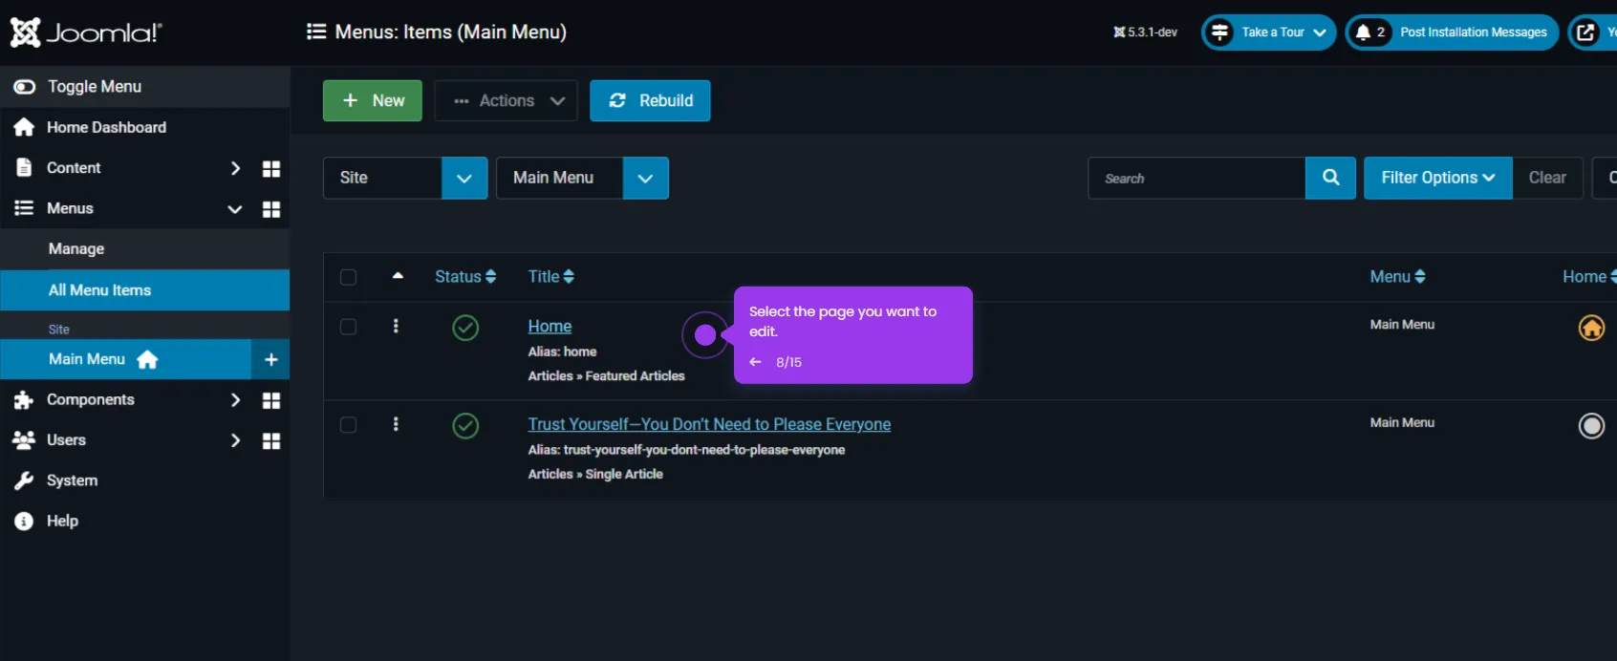
Task: Sort by Menu column
Action: coord(1398,276)
